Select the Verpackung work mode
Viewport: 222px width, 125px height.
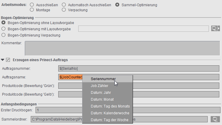[x=64, y=10]
